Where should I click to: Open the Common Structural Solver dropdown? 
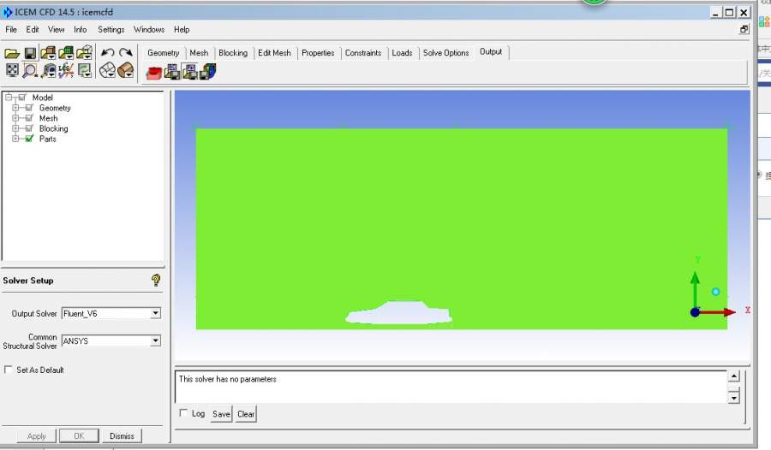click(155, 340)
